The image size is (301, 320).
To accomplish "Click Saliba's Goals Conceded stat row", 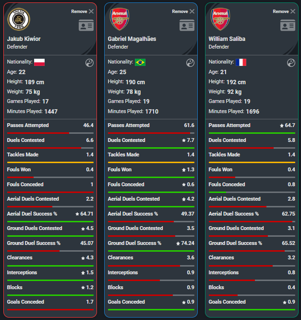I will click(x=252, y=302).
